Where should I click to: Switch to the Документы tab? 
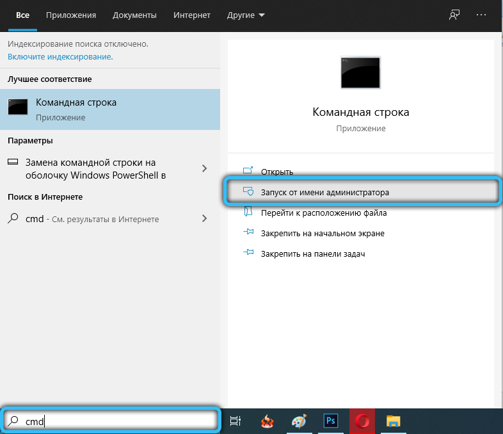(134, 15)
